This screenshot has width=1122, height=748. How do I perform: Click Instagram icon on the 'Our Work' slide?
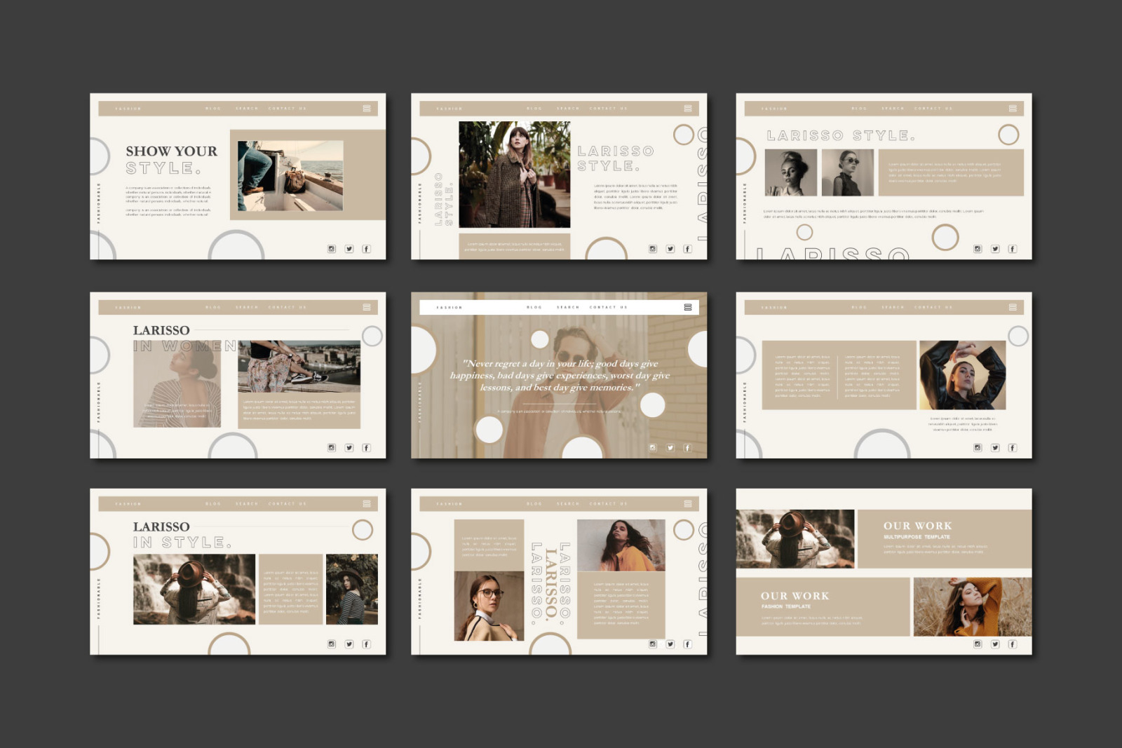[x=978, y=644]
